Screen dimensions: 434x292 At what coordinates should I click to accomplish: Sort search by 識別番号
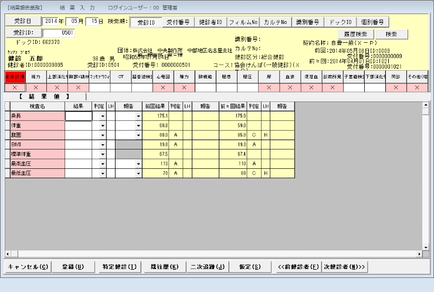pyautogui.click(x=308, y=22)
